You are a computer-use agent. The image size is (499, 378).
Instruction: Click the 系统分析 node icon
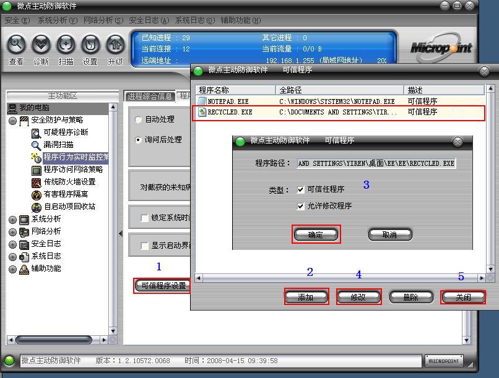pos(24,220)
